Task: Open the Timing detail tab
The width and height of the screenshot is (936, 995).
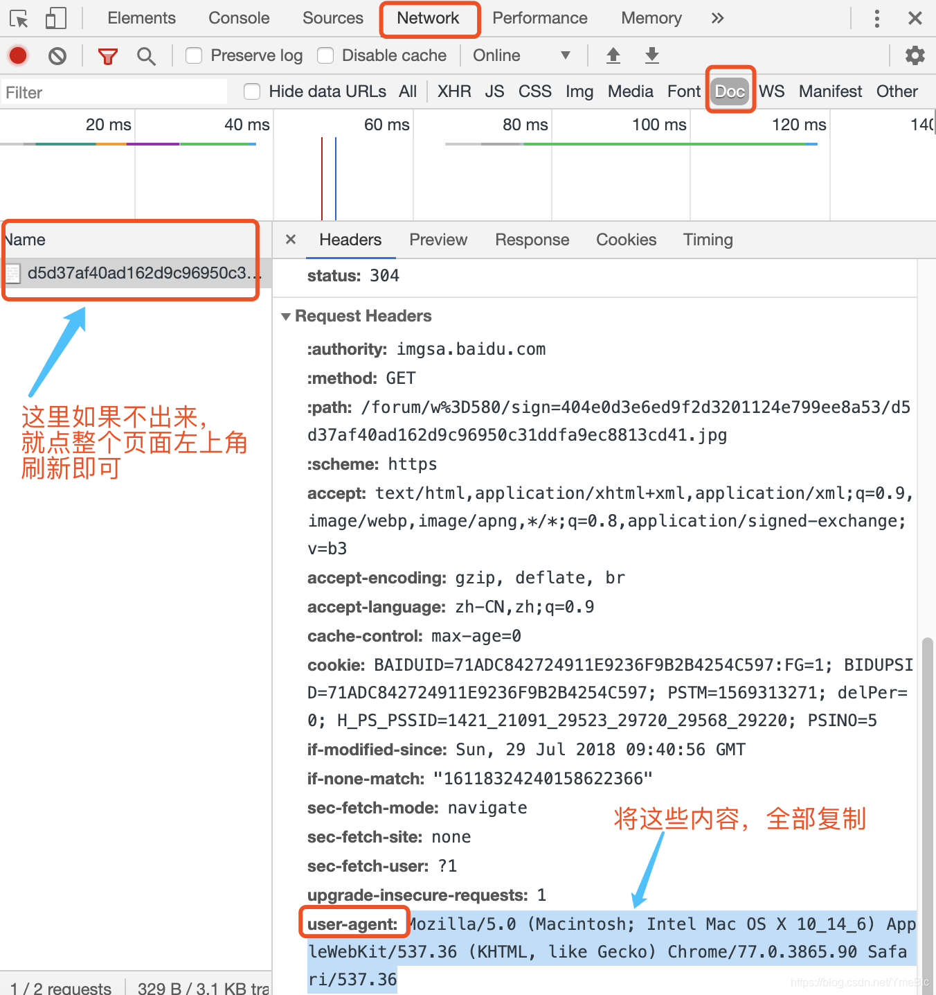Action: click(x=708, y=240)
